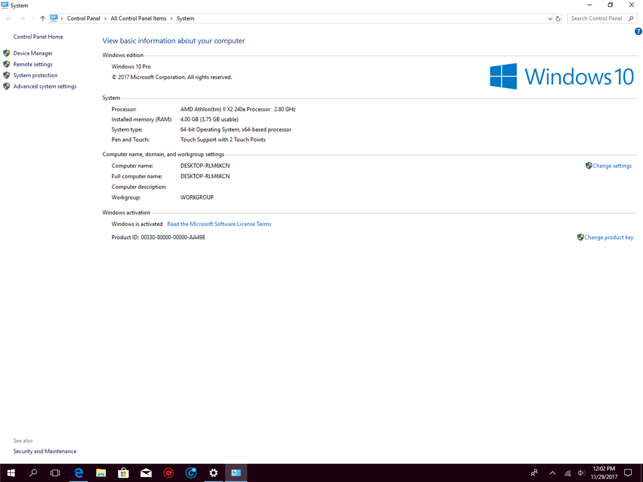Click the 64-bit Operating System text
The height and width of the screenshot is (482, 643).
coord(236,129)
